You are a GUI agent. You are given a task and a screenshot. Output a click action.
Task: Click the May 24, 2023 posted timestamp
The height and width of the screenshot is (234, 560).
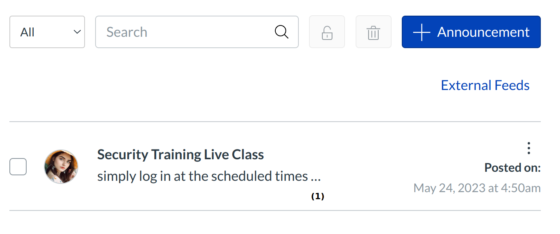(477, 188)
